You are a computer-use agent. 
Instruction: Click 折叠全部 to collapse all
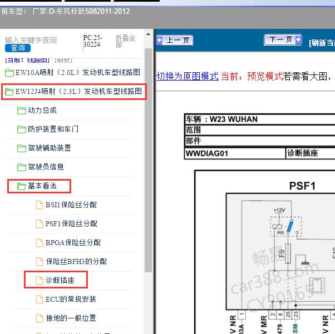(x=125, y=41)
